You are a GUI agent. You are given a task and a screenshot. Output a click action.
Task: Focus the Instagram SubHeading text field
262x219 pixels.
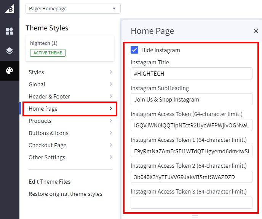(192, 99)
